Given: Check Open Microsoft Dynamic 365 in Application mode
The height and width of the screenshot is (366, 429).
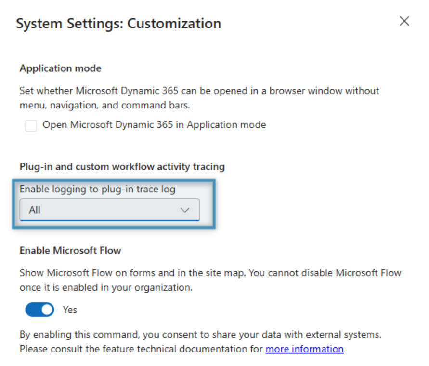Looking at the screenshot, I should pyautogui.click(x=31, y=126).
